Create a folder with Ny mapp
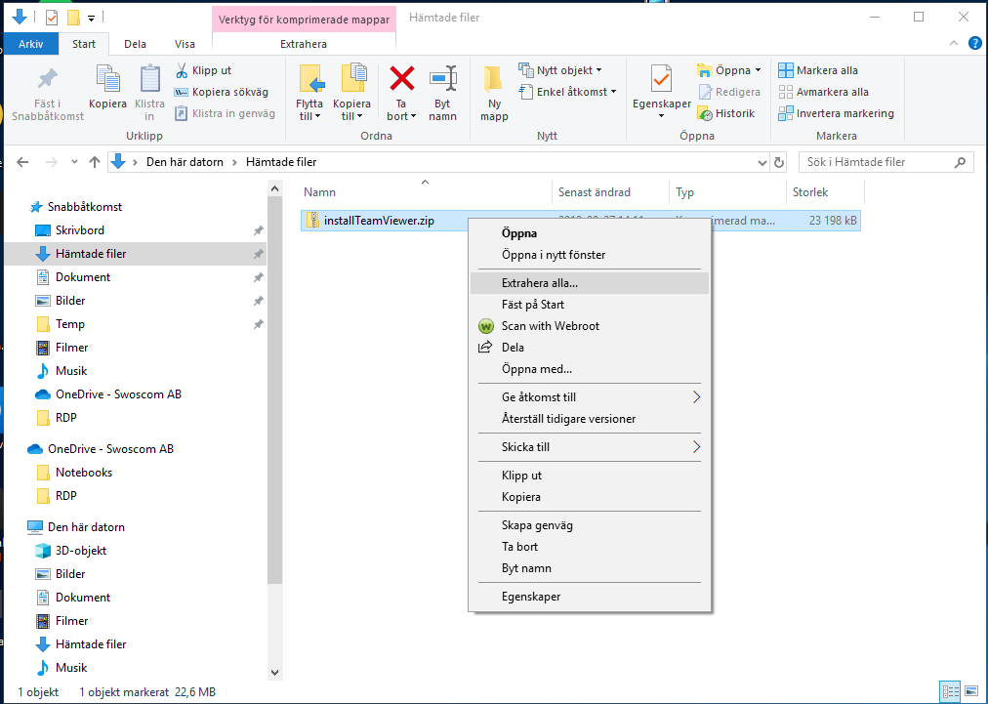 (493, 91)
